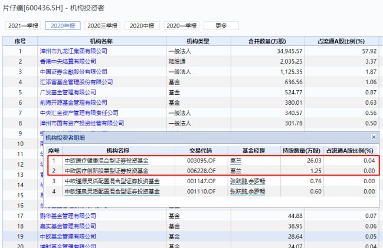Open fund code 006228.OF

point(202,170)
